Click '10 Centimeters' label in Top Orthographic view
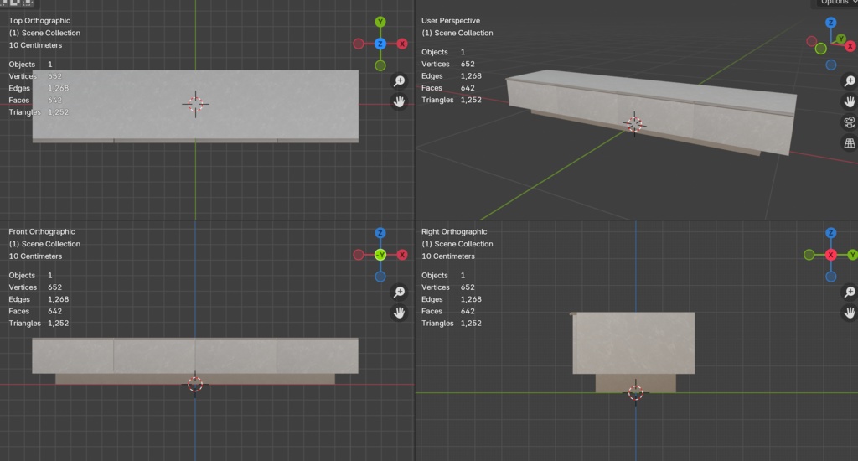Viewport: 858px width, 461px height. [x=35, y=45]
